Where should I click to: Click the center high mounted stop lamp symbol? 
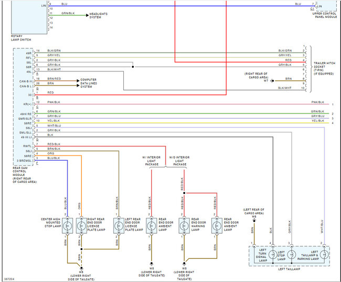pyautogui.click(x=68, y=226)
